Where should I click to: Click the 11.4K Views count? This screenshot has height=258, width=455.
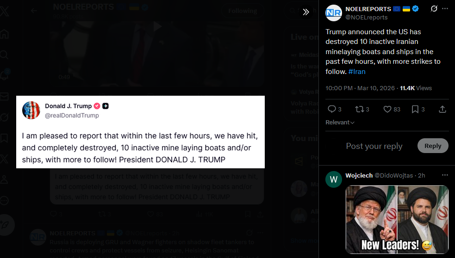416,88
